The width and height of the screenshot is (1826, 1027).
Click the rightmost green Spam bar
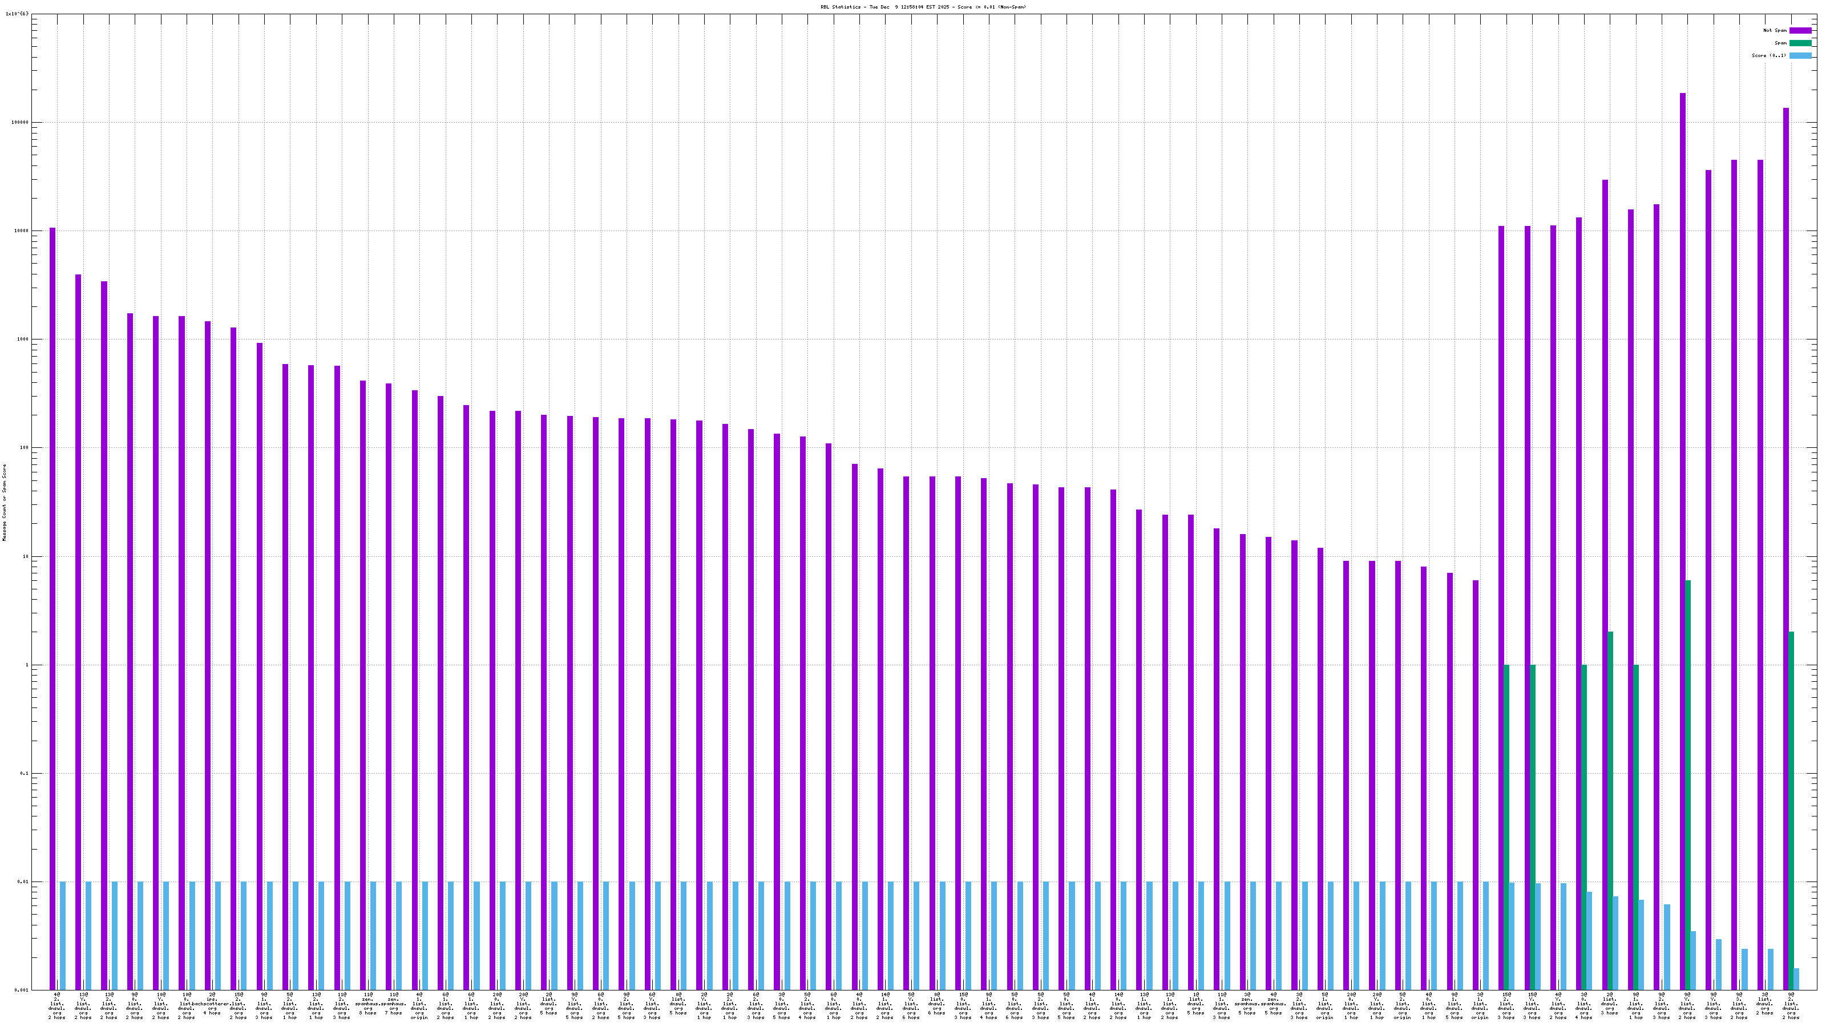[x=1791, y=808]
